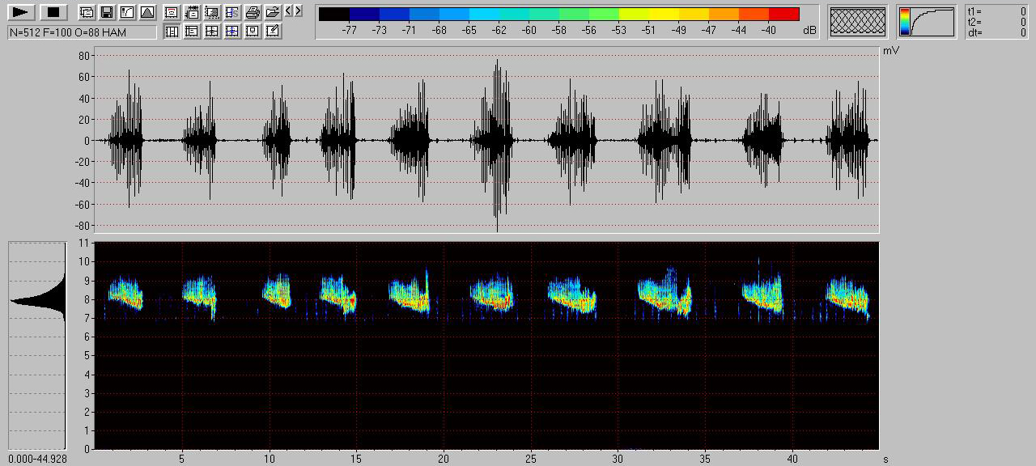Save using the floppy disk icon
Screen dimensions: 1036x466
[x=106, y=12]
